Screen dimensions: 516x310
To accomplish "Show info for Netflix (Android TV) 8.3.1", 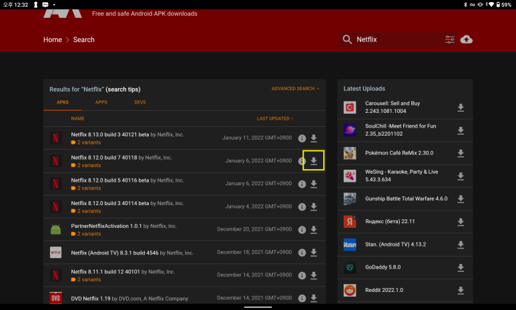I will 302,253.
